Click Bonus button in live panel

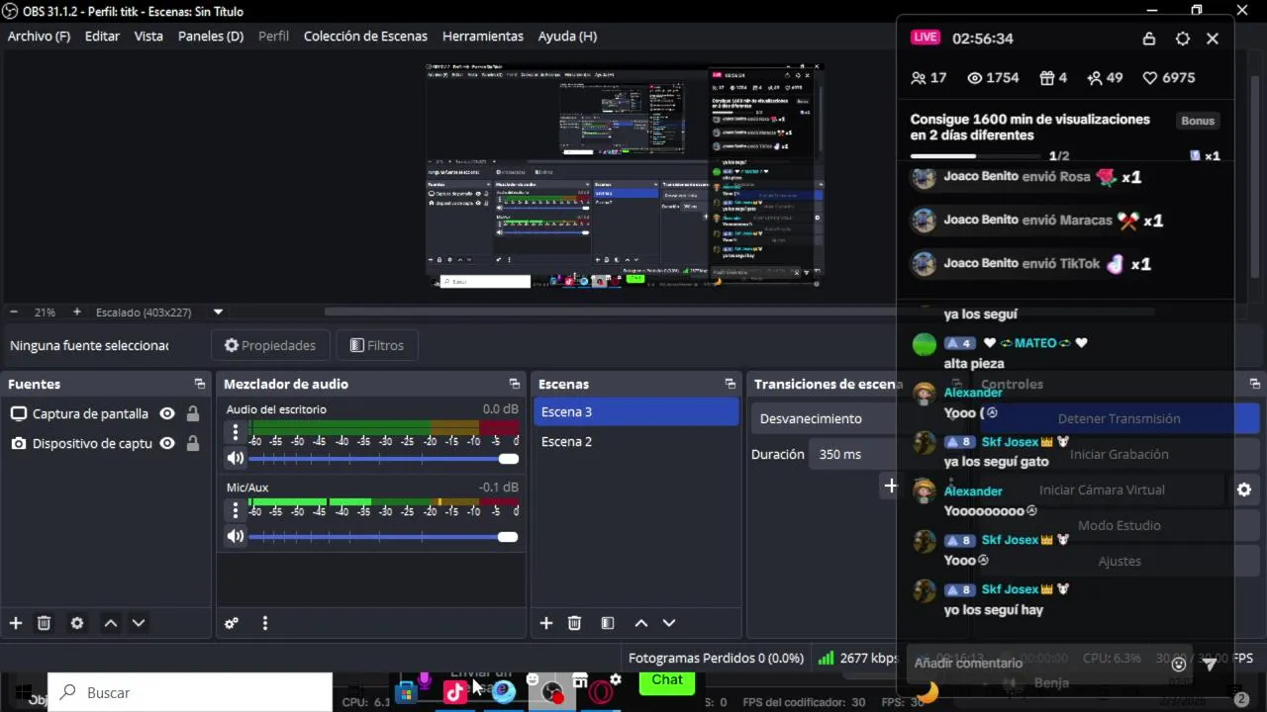tap(1197, 121)
